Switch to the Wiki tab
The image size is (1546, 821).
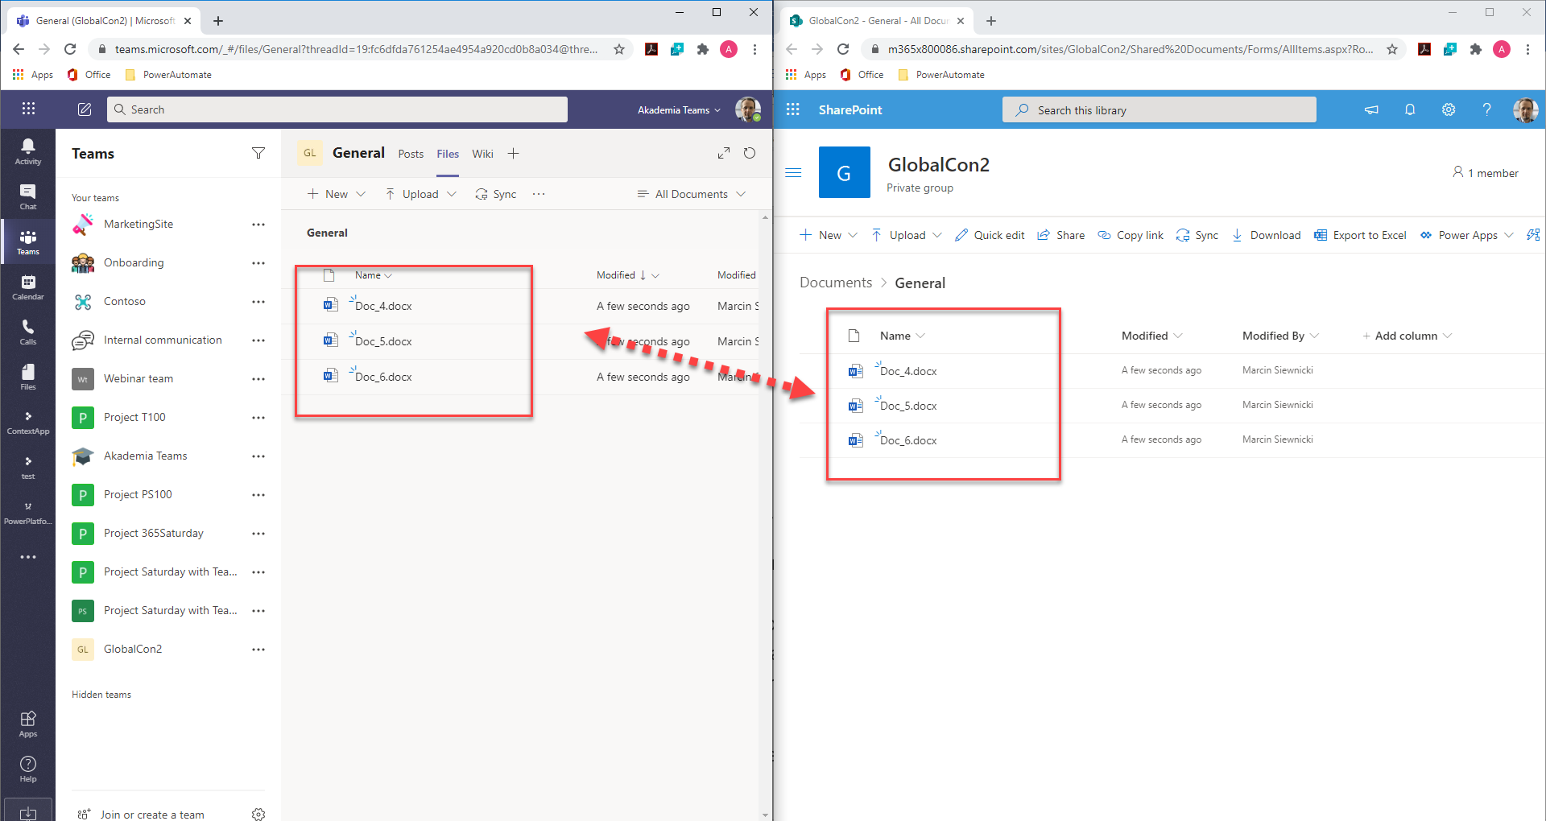click(483, 154)
